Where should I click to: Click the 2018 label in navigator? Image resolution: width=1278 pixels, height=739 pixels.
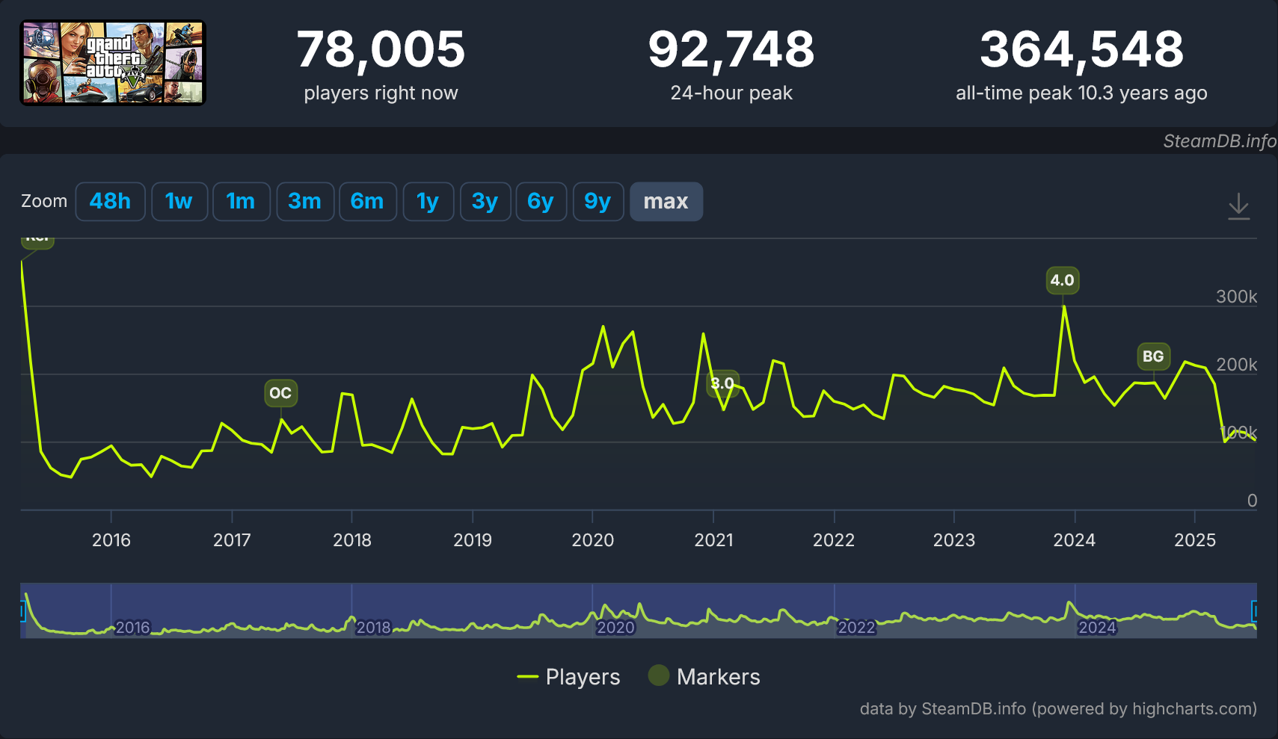[373, 627]
